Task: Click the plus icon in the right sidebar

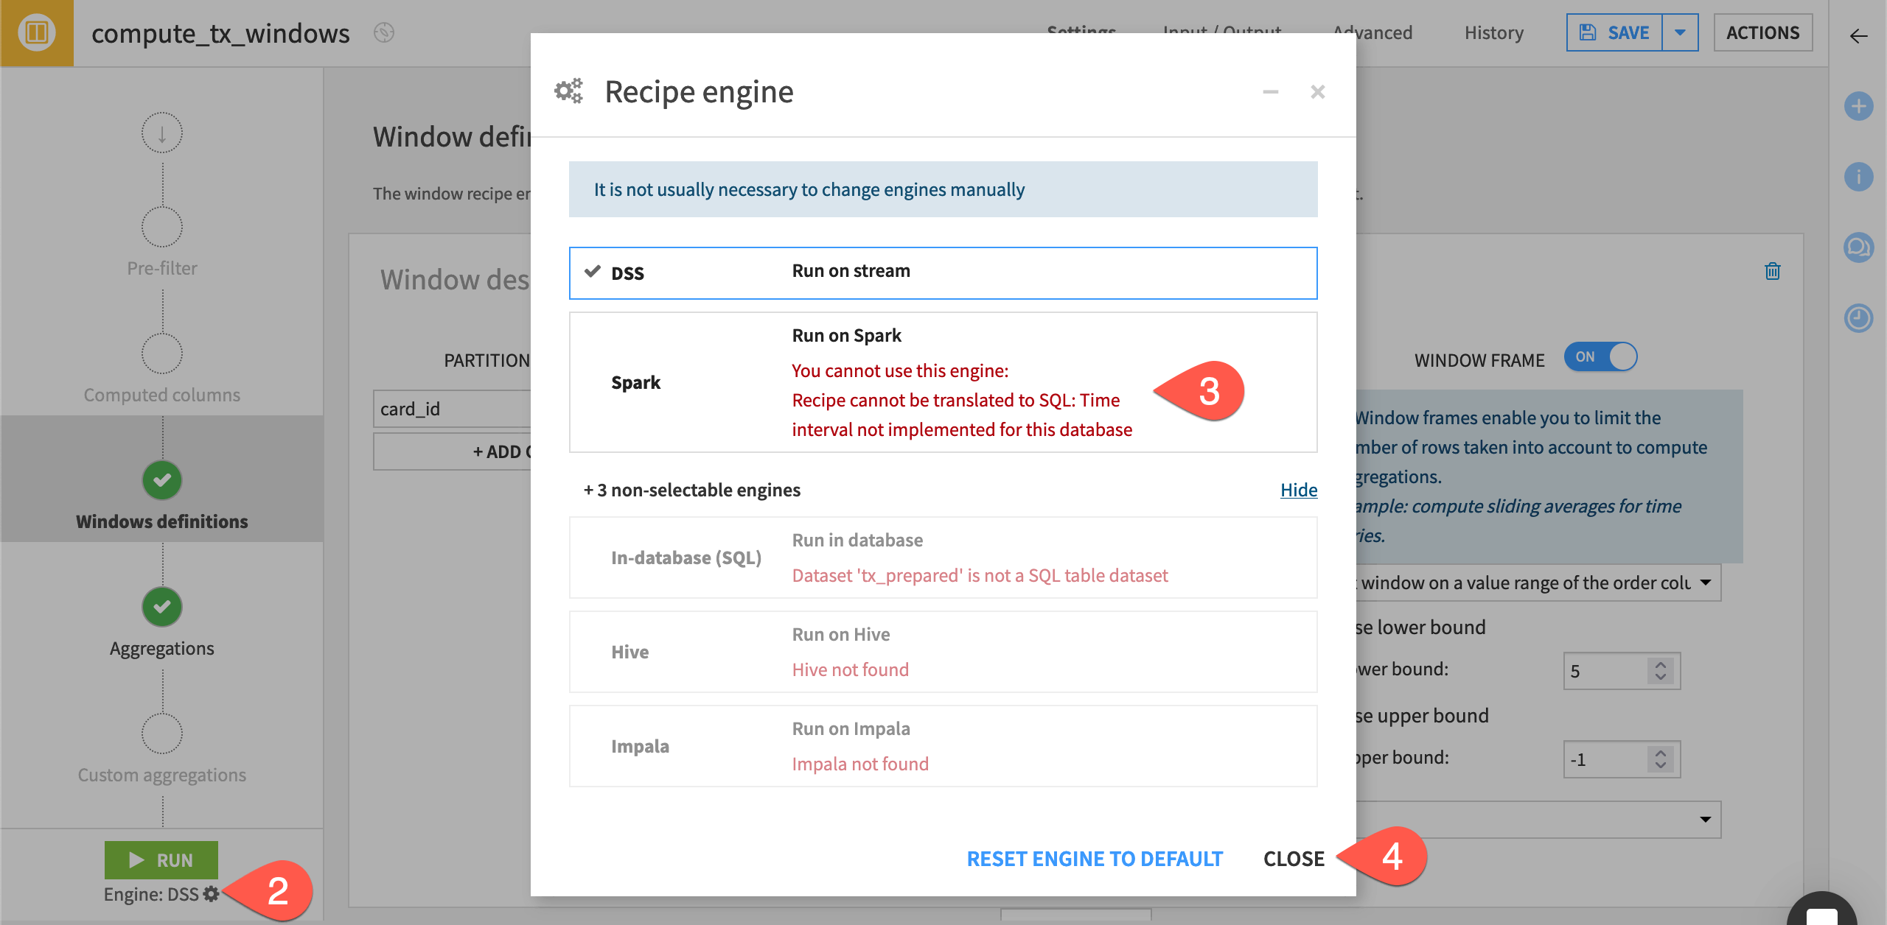Action: point(1858,106)
